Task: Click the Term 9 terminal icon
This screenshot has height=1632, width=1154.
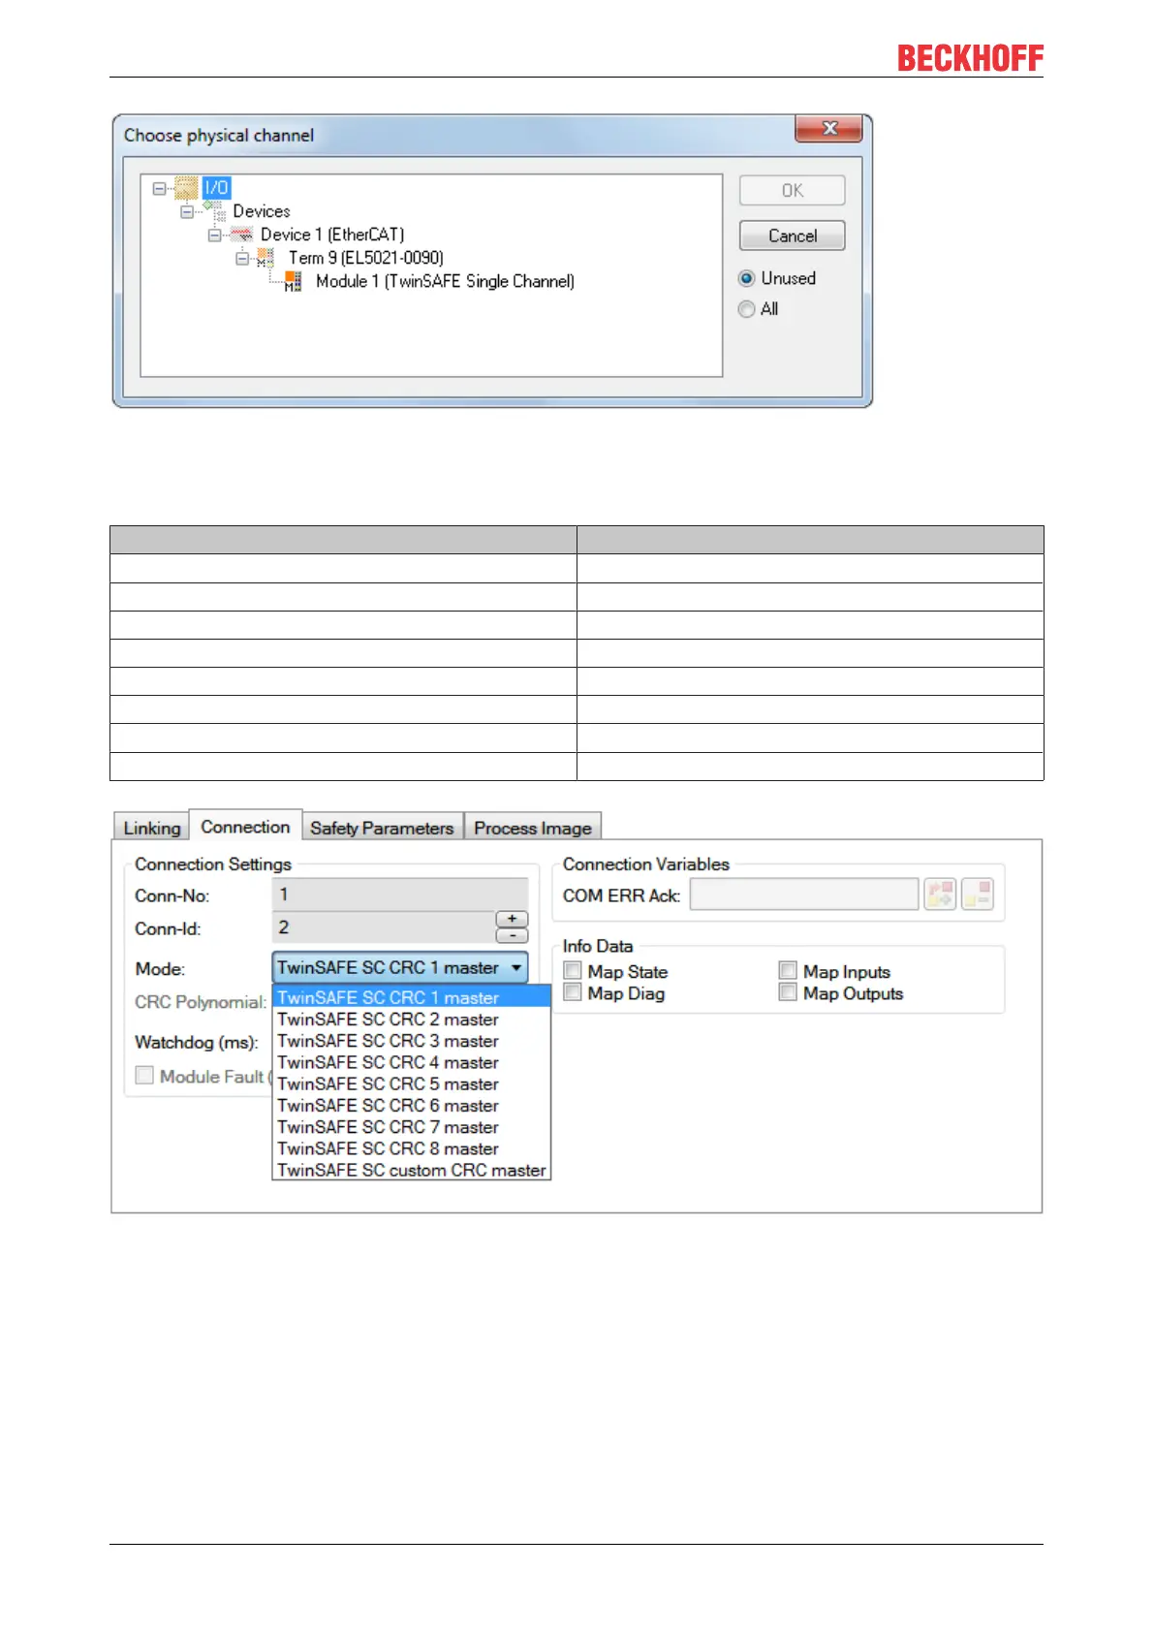Action: pos(264,258)
